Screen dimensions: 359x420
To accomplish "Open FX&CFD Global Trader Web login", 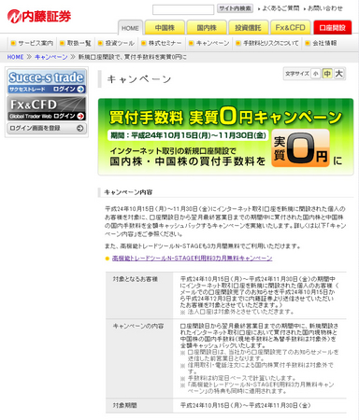I will click(x=47, y=108).
